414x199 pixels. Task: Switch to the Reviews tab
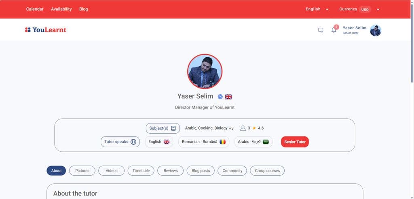[x=171, y=171]
